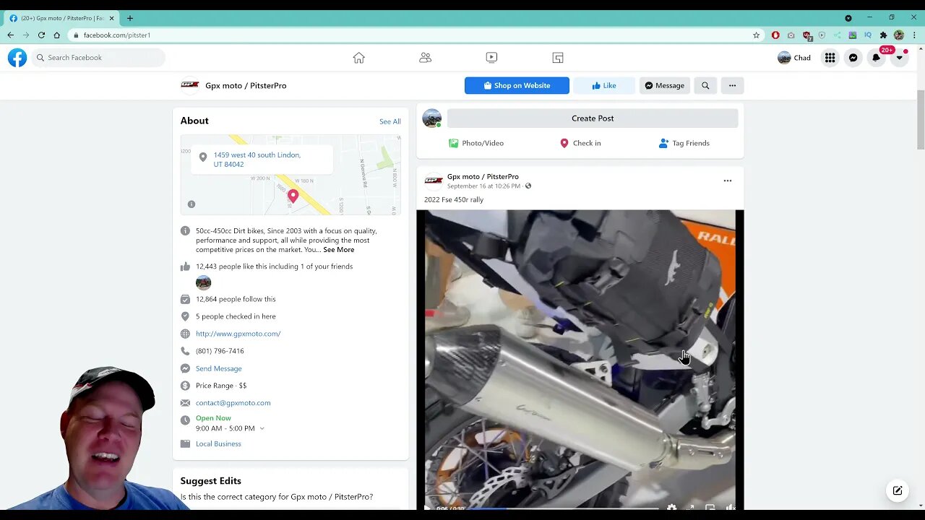The height and width of the screenshot is (520, 925).
Task: Open the Facebook apps grid menu
Action: pos(830,58)
